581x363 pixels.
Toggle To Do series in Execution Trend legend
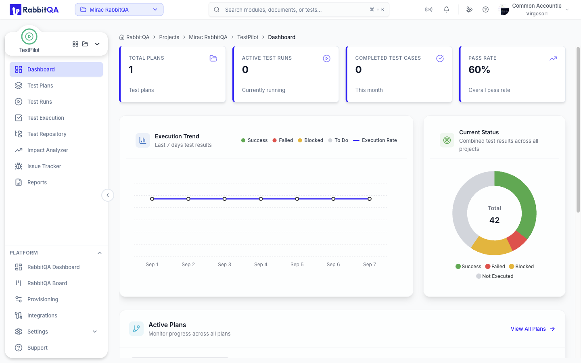coord(338,140)
